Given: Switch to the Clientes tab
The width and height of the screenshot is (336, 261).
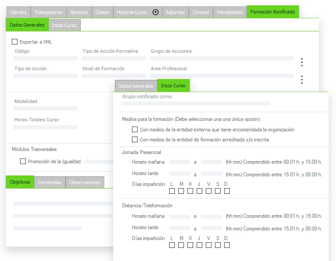Looking at the screenshot, I should [18, 13].
